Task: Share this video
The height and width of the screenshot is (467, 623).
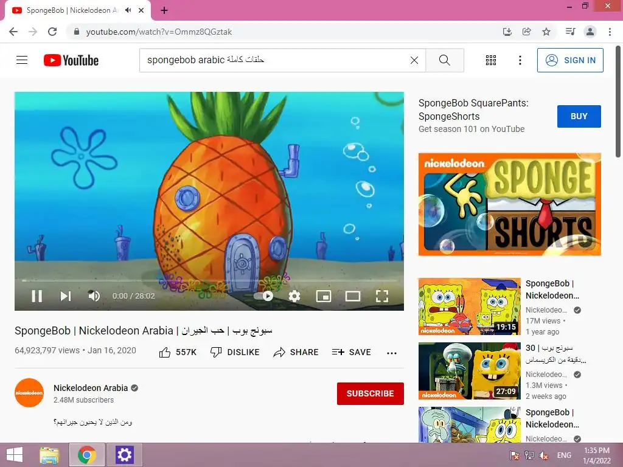Action: tap(296, 352)
